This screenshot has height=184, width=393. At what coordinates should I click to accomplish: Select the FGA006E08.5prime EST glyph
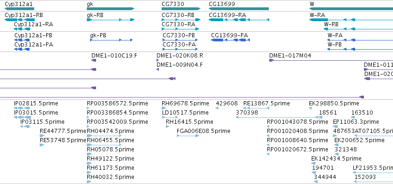pos(188,136)
